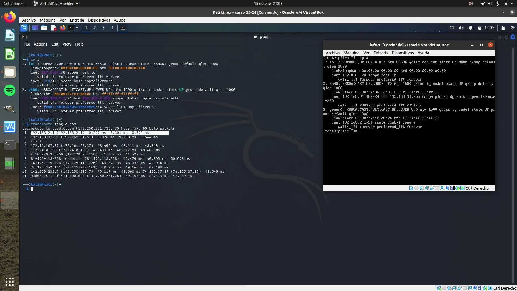The width and height of the screenshot is (517, 291).
Task: Toggle microphone icon in Ubuntu top bar
Action: coord(498,4)
